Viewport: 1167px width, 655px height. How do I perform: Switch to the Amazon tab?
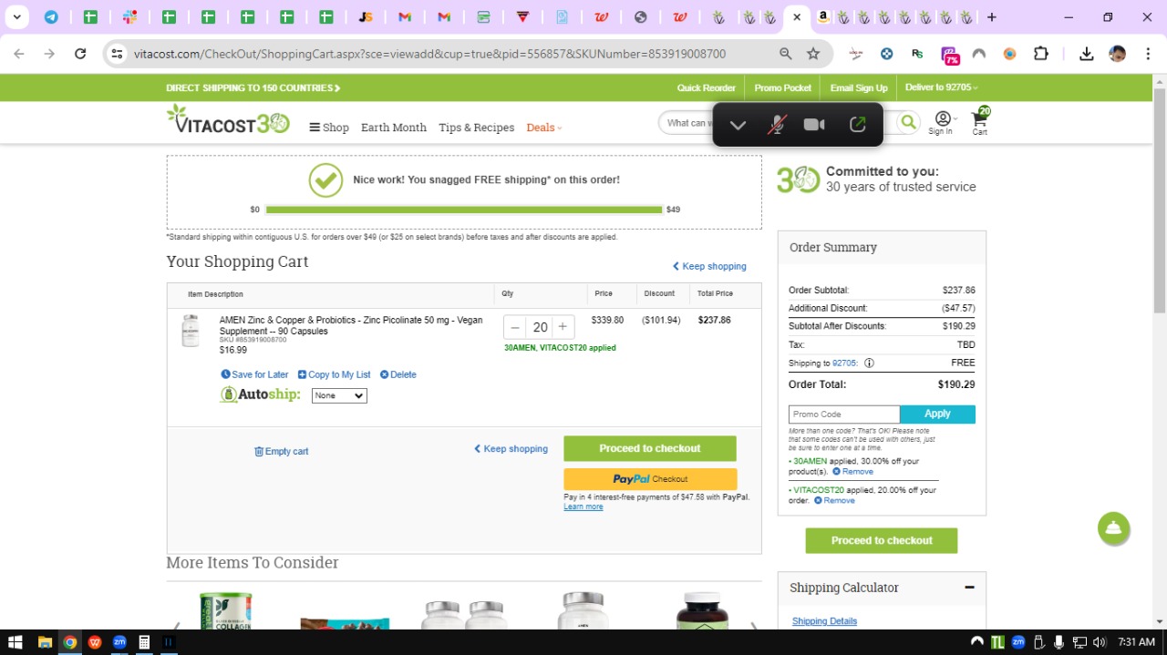point(823,17)
